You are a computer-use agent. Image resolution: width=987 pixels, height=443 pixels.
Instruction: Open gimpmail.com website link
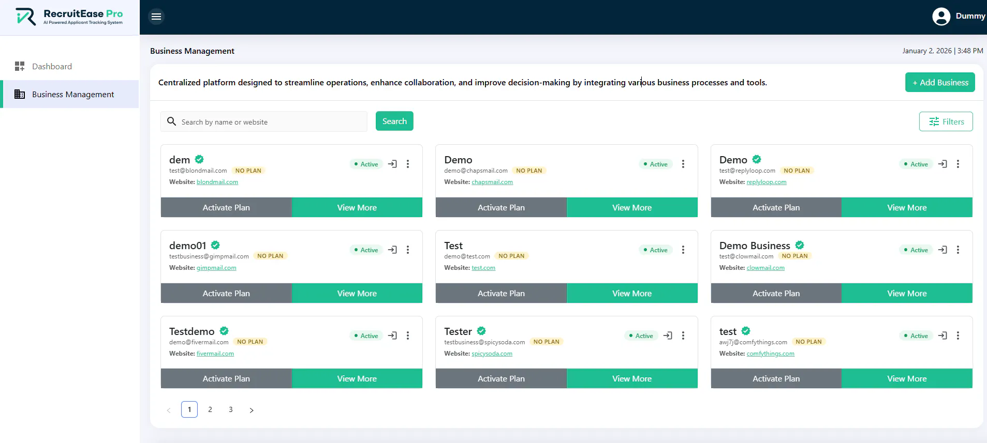pyautogui.click(x=216, y=268)
